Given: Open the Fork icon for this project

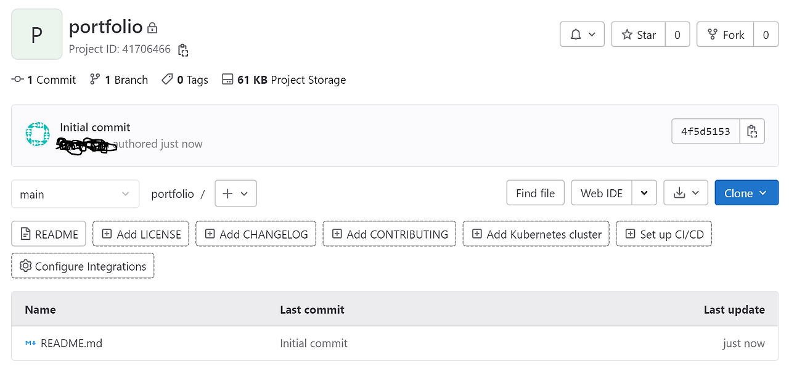Looking at the screenshot, I should (712, 35).
